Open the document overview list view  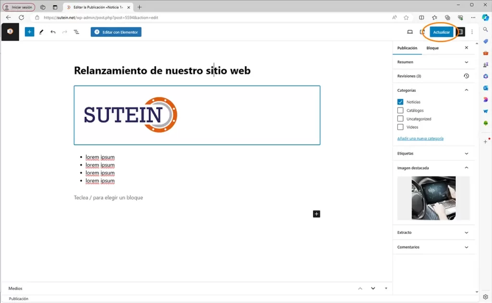tap(76, 32)
